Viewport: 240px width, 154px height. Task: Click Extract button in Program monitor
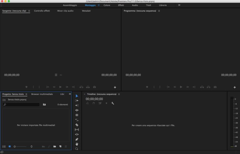(208, 87)
